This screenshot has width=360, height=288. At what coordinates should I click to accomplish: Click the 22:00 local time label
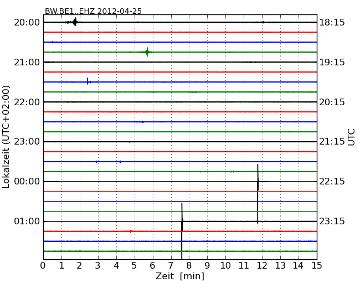click(x=27, y=102)
